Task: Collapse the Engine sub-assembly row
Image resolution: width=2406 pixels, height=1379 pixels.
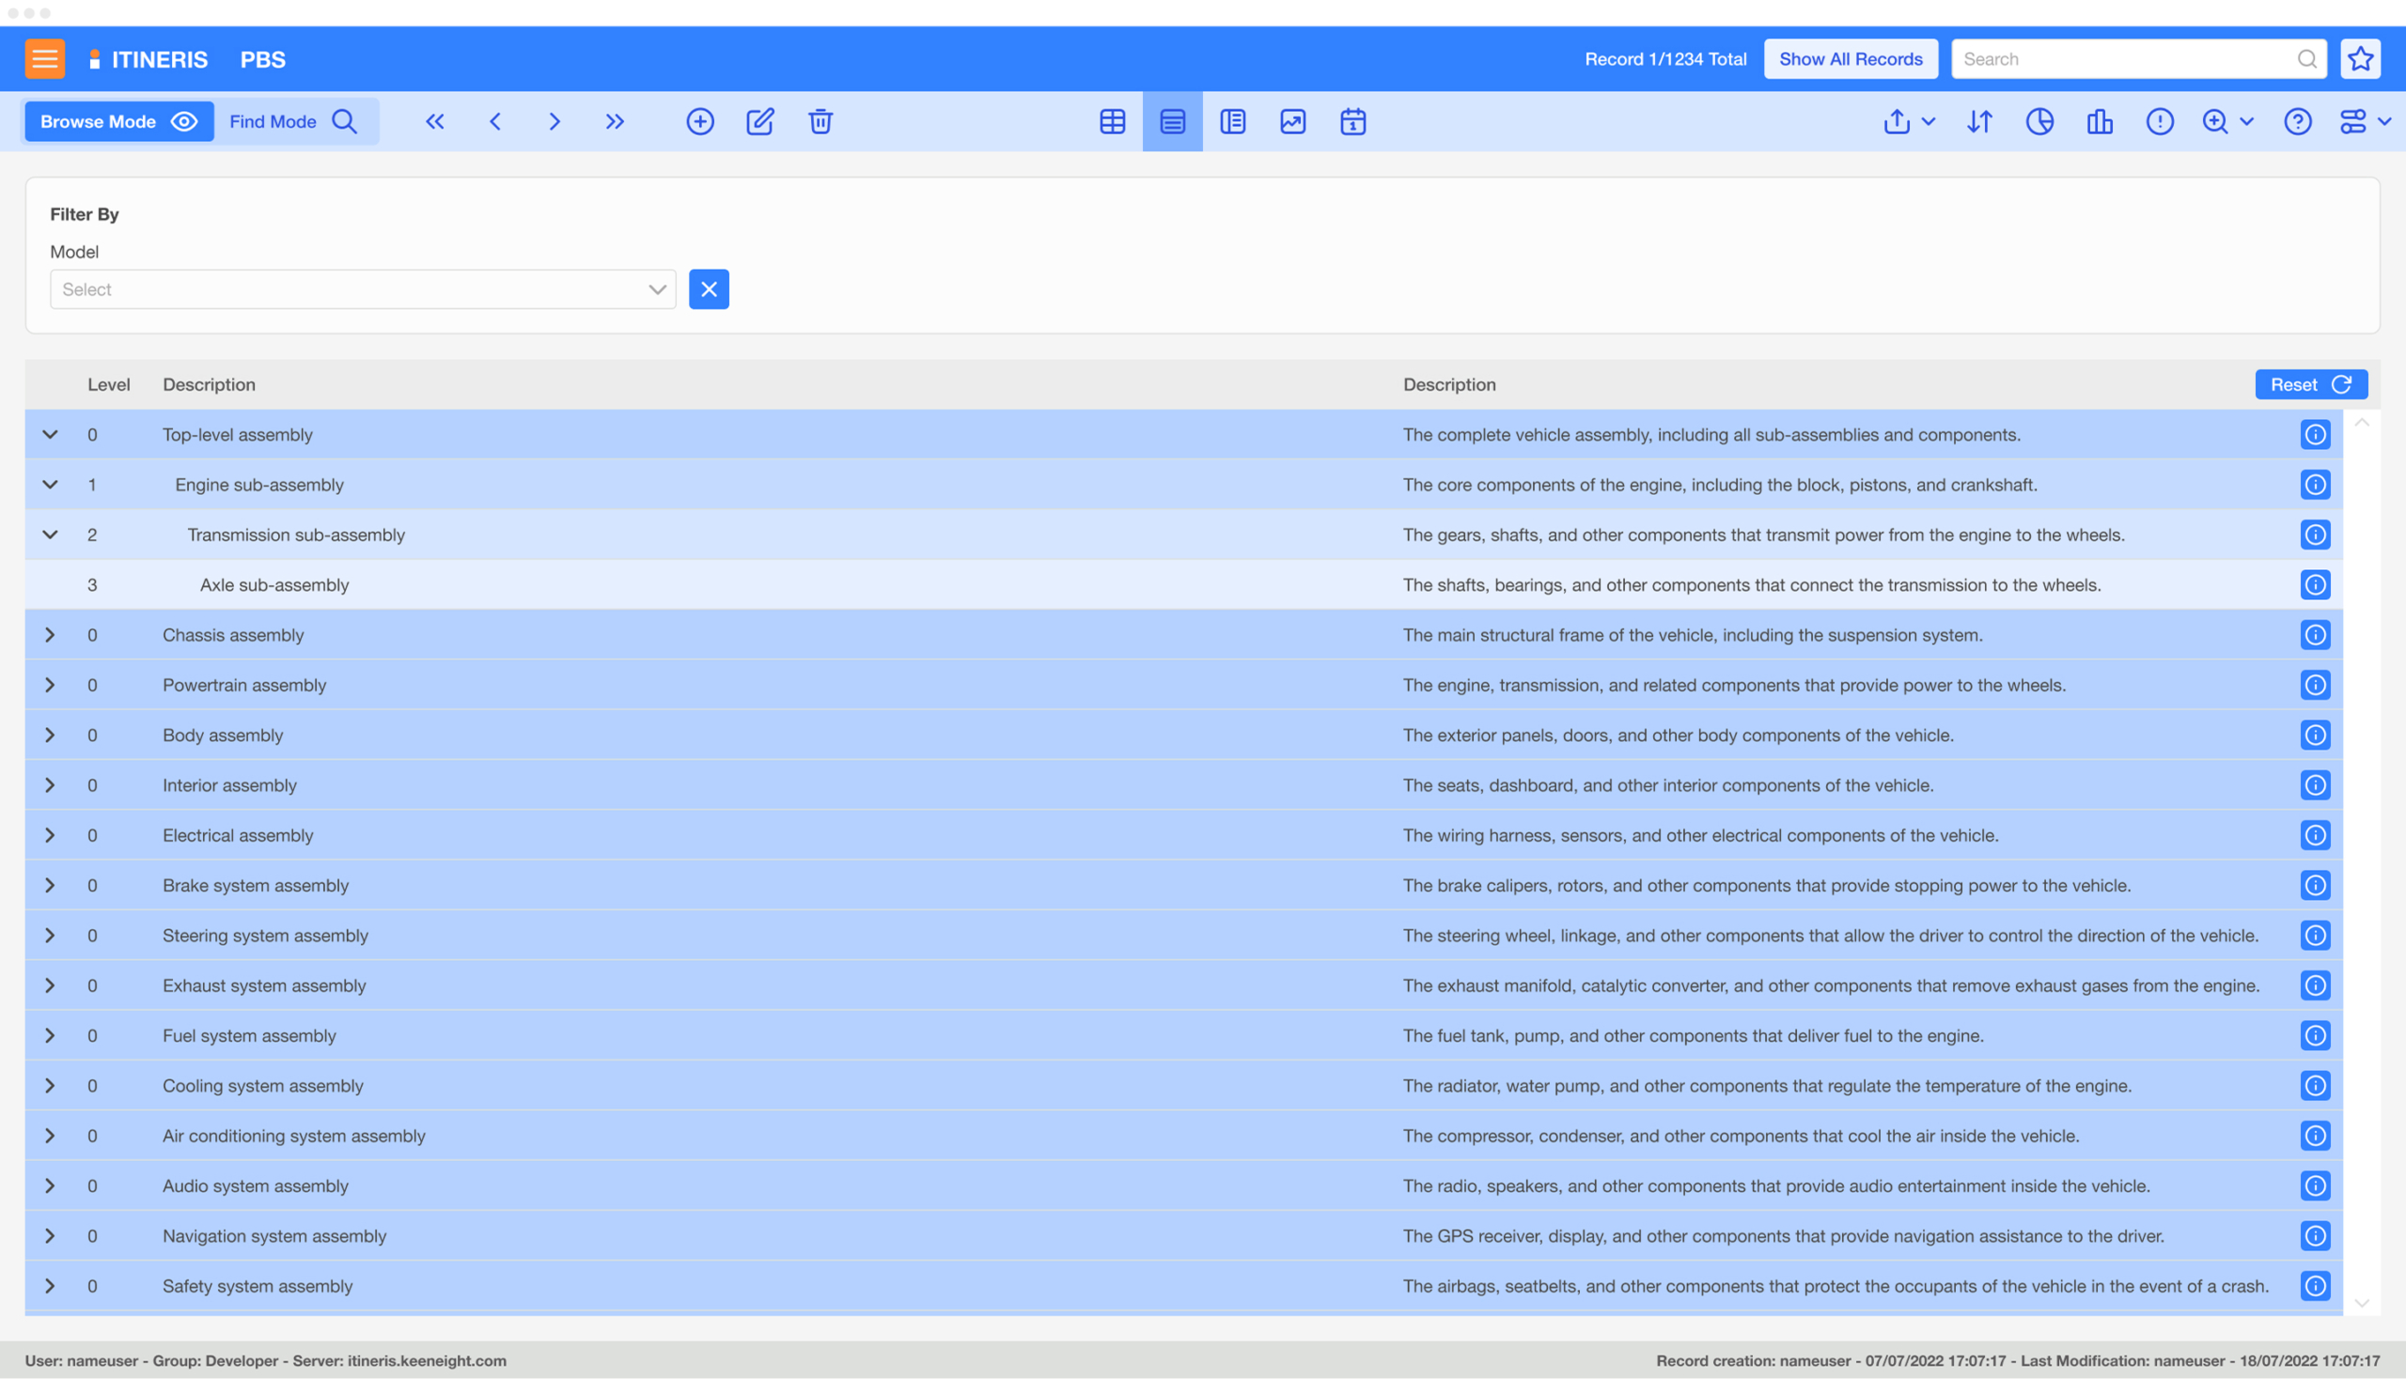Action: pos(50,484)
